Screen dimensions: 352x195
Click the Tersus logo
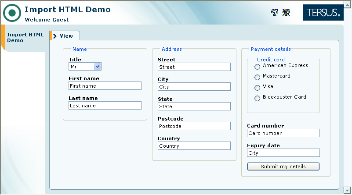click(x=323, y=13)
